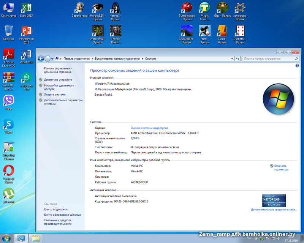Open the recent pages dropdown arrow
The height and width of the screenshot is (243, 304).
pos(52,59)
